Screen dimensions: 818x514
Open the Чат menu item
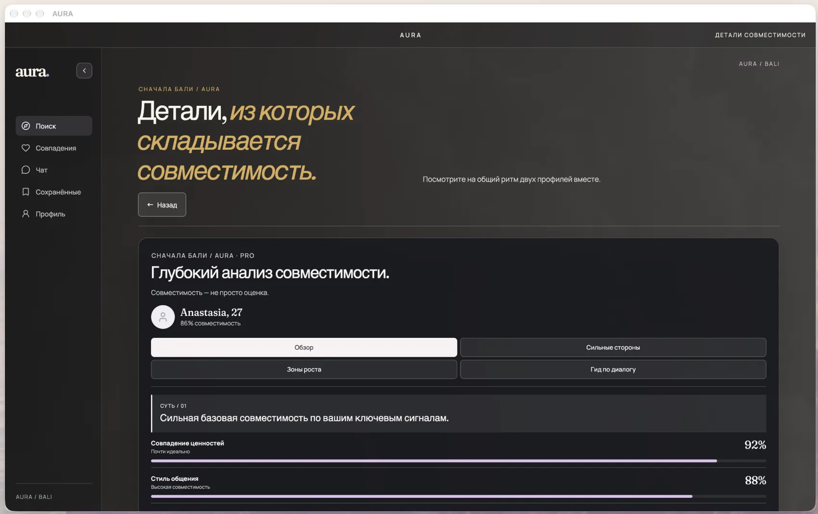(x=54, y=170)
